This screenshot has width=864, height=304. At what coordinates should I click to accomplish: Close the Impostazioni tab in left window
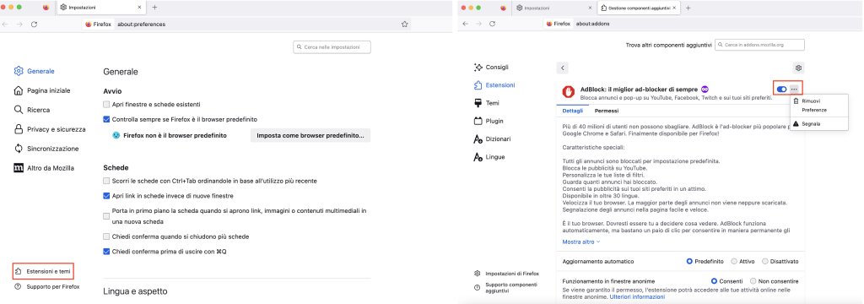point(140,8)
